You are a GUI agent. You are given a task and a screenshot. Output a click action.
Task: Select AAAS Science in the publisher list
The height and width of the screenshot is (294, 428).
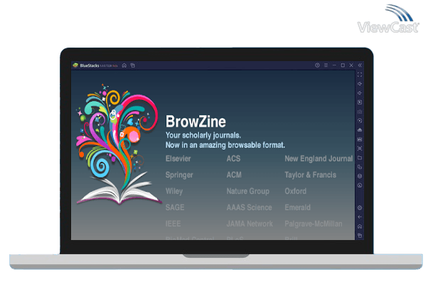pyautogui.click(x=249, y=207)
